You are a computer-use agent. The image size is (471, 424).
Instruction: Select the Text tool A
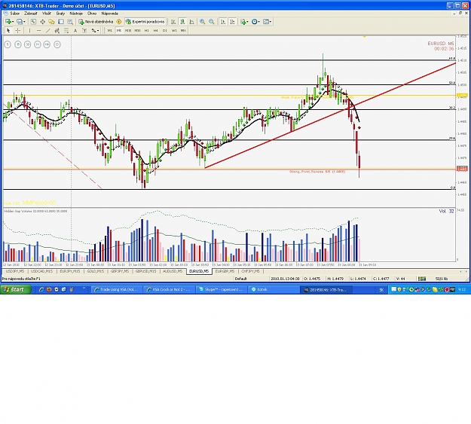click(75, 30)
